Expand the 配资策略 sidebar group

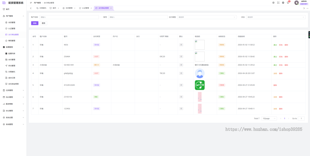coord(13,104)
